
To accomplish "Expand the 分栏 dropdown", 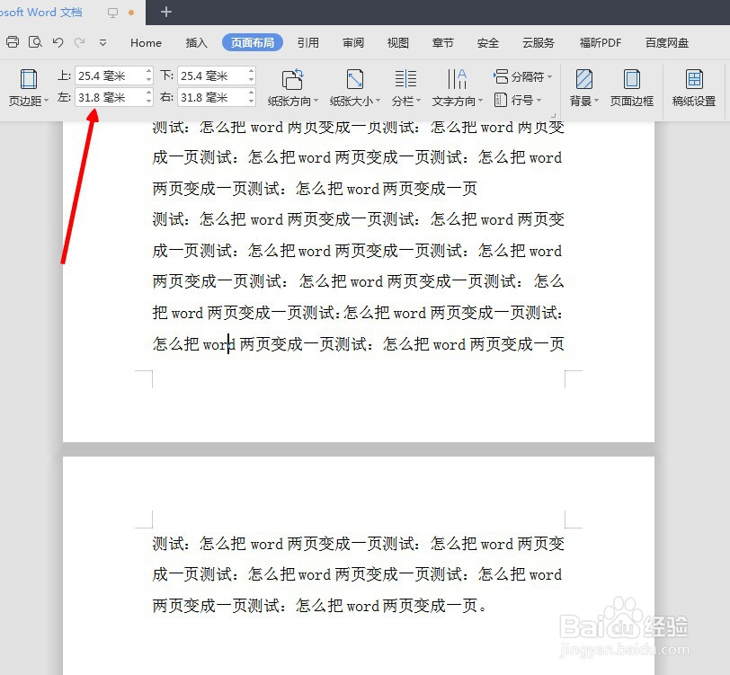I will 419,101.
